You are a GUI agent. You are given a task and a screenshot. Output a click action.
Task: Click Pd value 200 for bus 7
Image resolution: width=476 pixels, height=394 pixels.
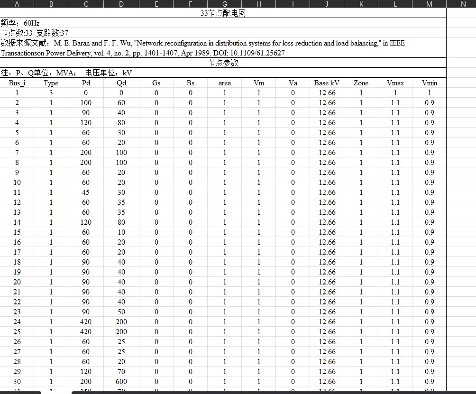[x=86, y=153]
